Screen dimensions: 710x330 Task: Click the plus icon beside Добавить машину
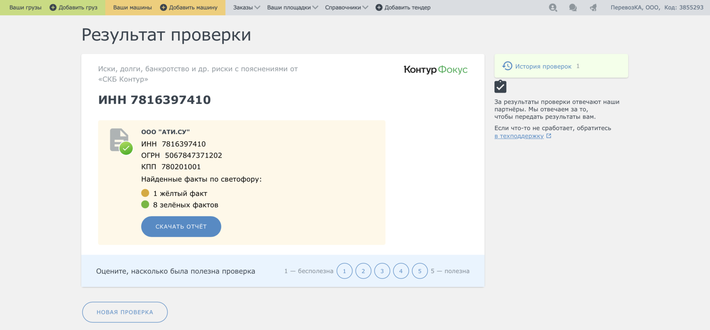click(x=163, y=8)
